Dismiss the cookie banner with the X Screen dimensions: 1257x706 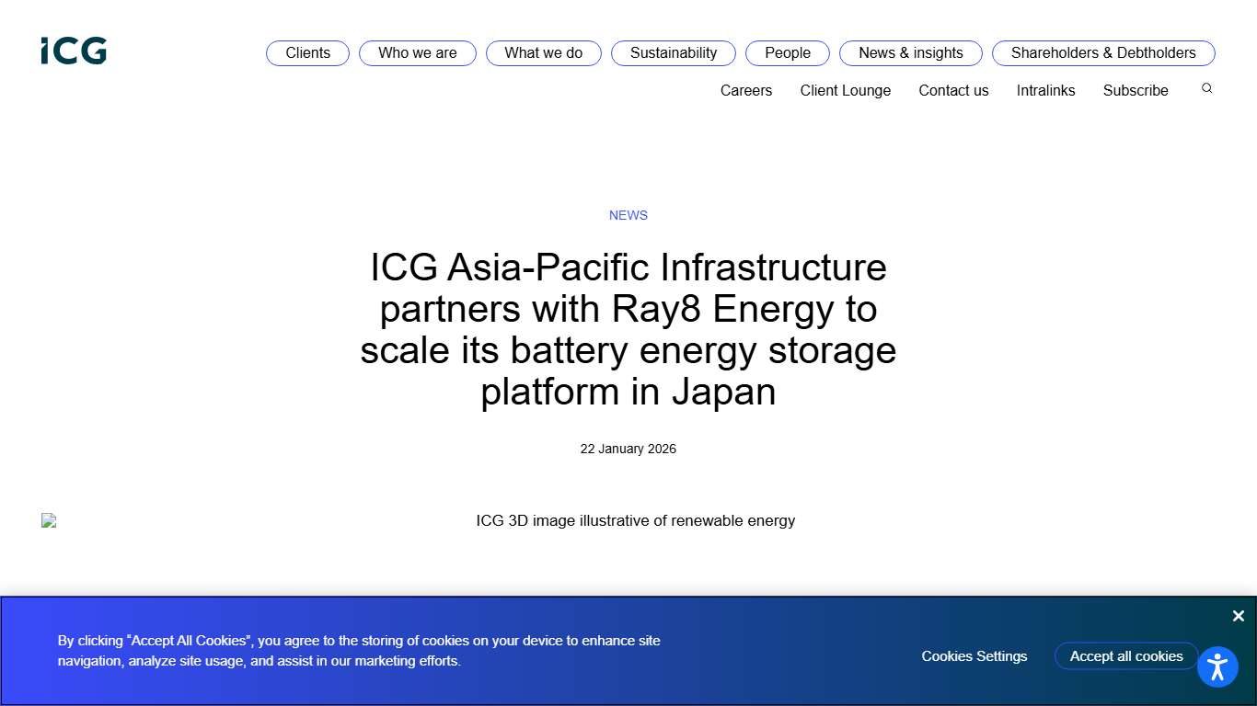[1238, 616]
